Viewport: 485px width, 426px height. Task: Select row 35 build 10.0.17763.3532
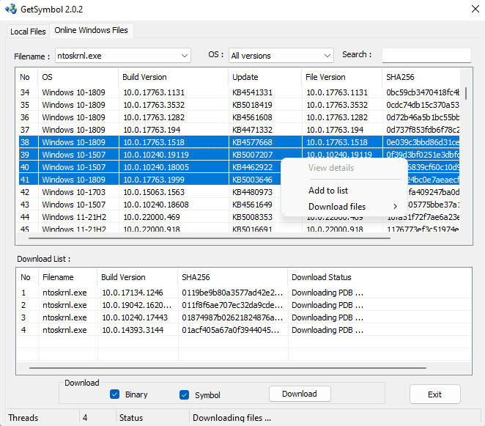pos(239,105)
